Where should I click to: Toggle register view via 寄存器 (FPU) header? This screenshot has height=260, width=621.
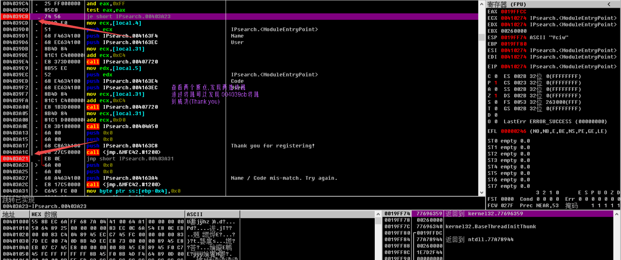click(507, 4)
